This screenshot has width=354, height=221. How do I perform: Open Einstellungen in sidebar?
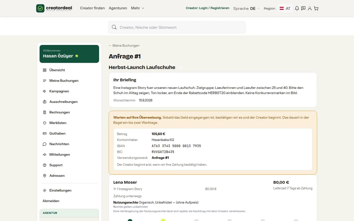pyautogui.click(x=69, y=190)
